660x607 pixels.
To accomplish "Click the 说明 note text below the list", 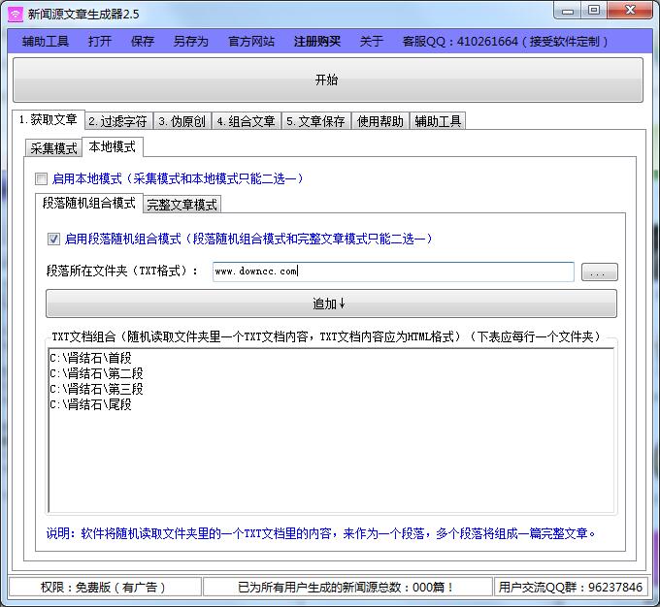I will tap(320, 533).
